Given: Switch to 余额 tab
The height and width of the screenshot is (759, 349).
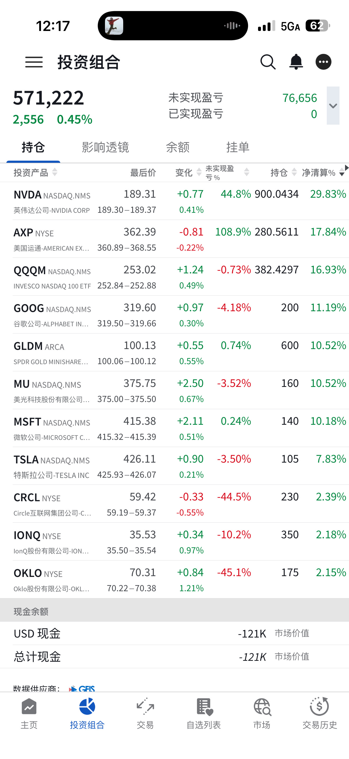Looking at the screenshot, I should point(178,147).
